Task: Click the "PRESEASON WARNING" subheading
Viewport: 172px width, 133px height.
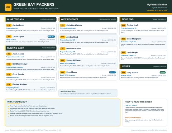Action: click(133, 118)
